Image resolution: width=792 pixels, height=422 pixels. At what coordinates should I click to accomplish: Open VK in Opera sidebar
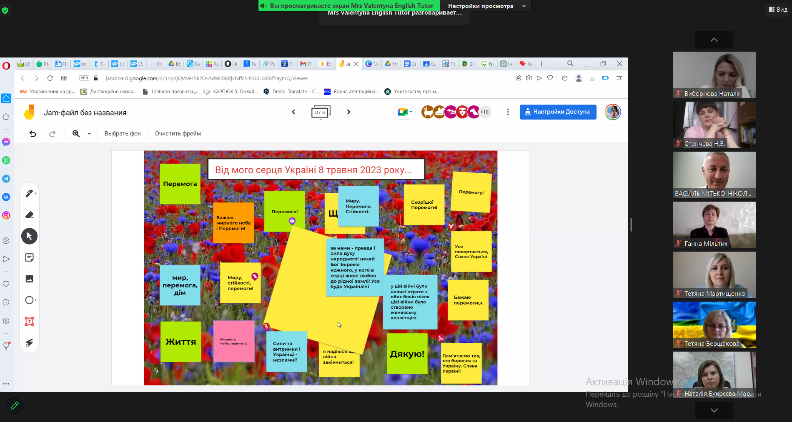pos(6,197)
